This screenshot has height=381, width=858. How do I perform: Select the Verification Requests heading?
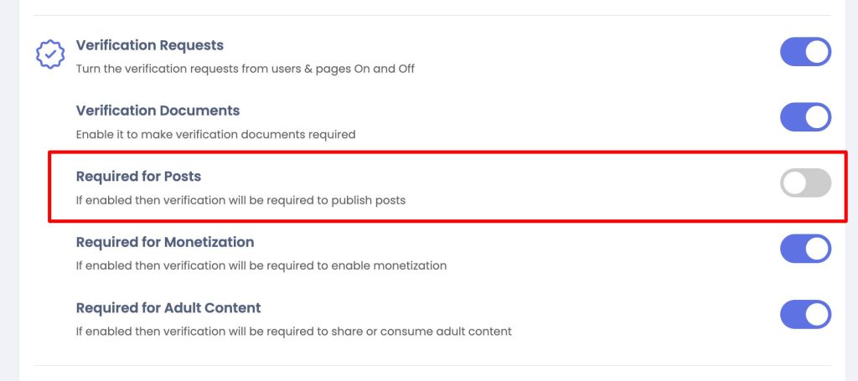click(x=149, y=45)
